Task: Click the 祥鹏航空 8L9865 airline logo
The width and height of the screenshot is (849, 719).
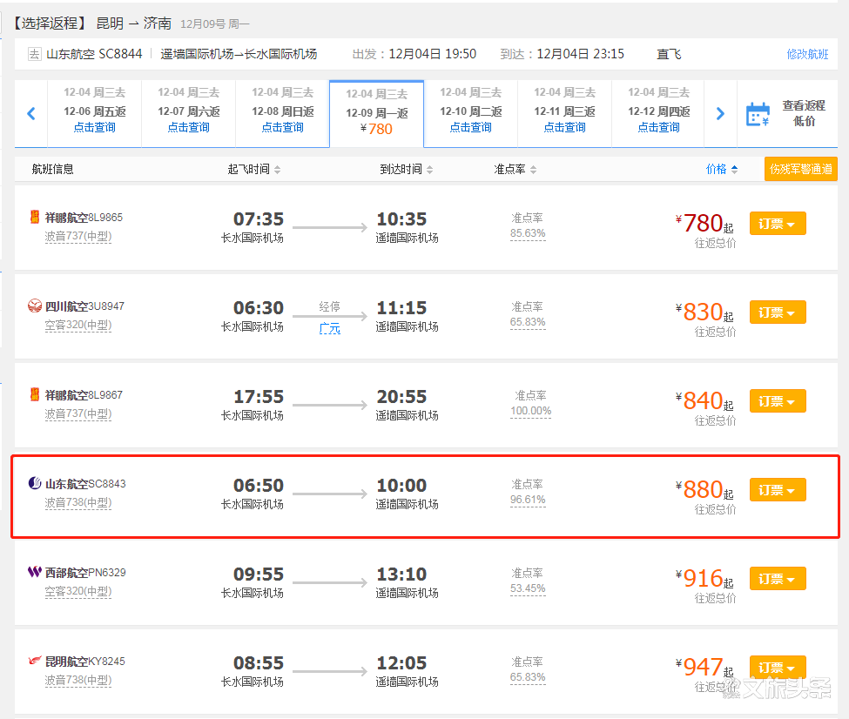Action: [x=35, y=217]
